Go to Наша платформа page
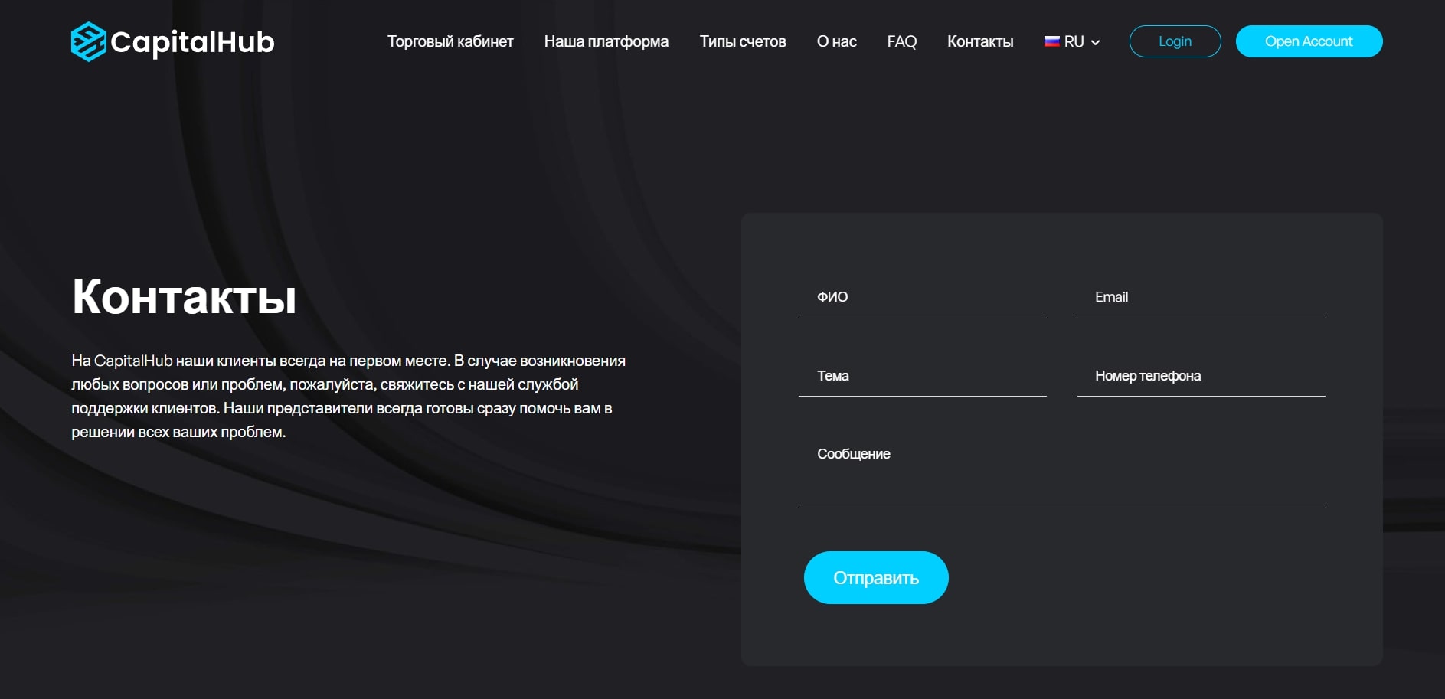 point(606,41)
